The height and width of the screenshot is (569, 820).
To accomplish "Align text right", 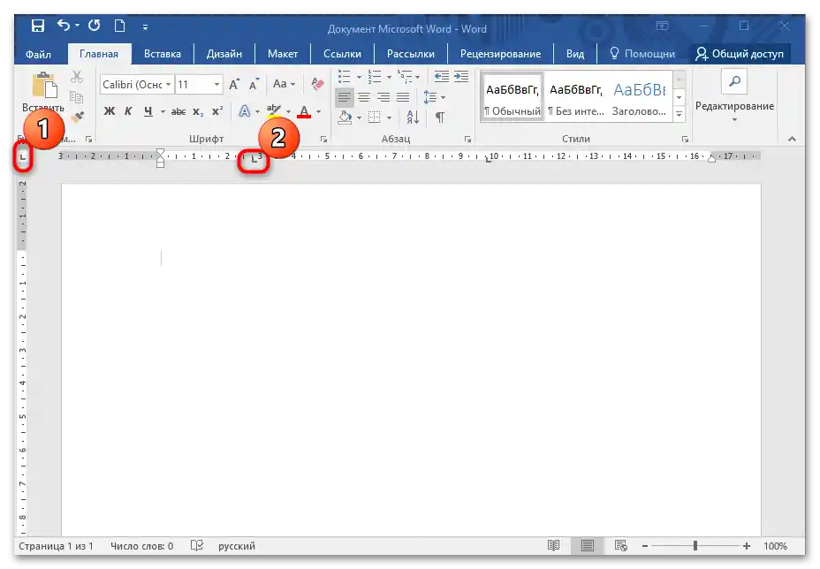I will [x=383, y=97].
